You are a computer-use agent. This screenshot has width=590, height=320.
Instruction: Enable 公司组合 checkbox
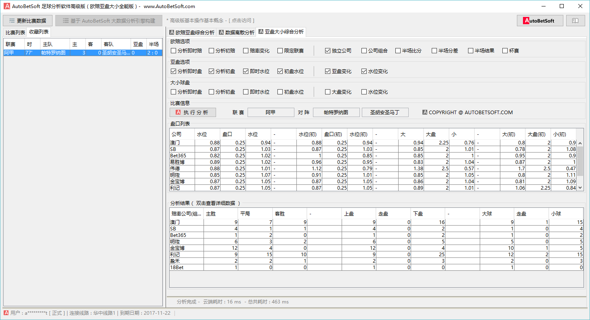click(374, 51)
